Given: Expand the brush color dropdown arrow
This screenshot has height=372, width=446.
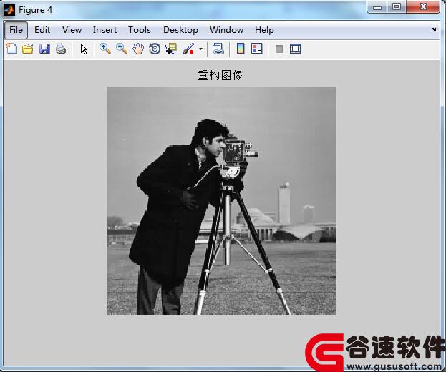Looking at the screenshot, I should (x=201, y=49).
